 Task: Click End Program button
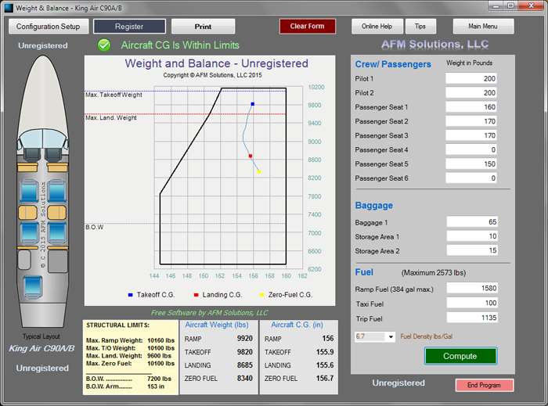click(484, 385)
